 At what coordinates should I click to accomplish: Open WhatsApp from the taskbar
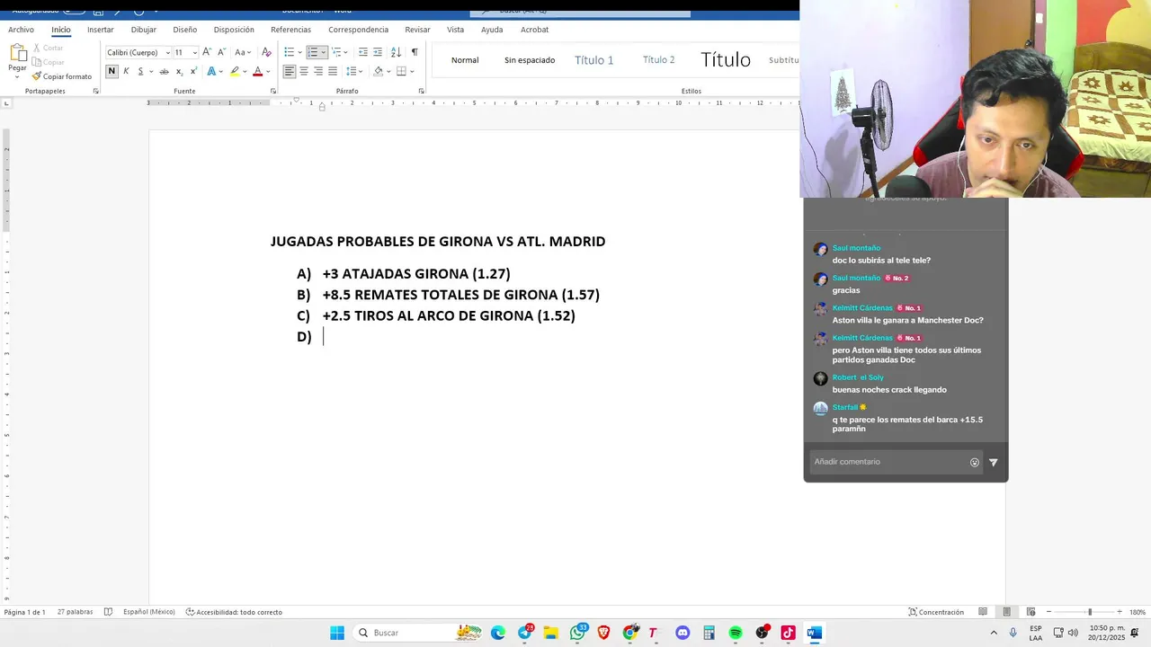pyautogui.click(x=578, y=633)
